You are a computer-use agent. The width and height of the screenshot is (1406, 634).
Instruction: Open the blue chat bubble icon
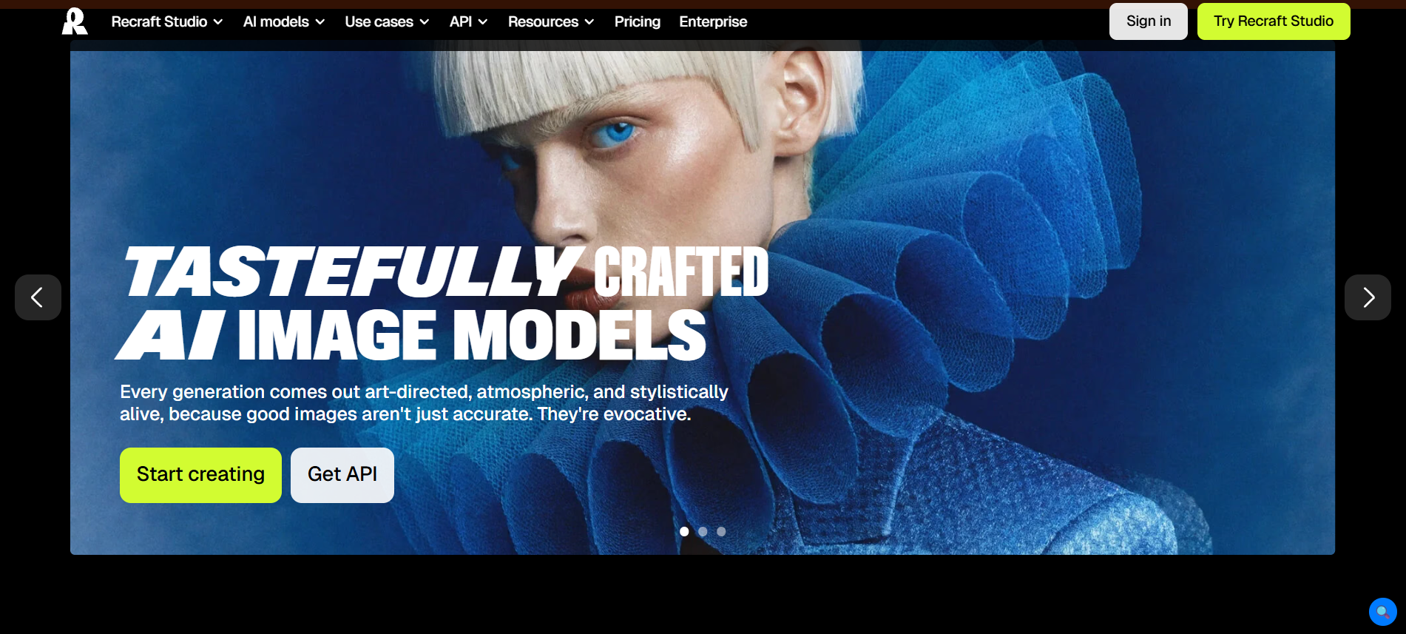click(1382, 612)
